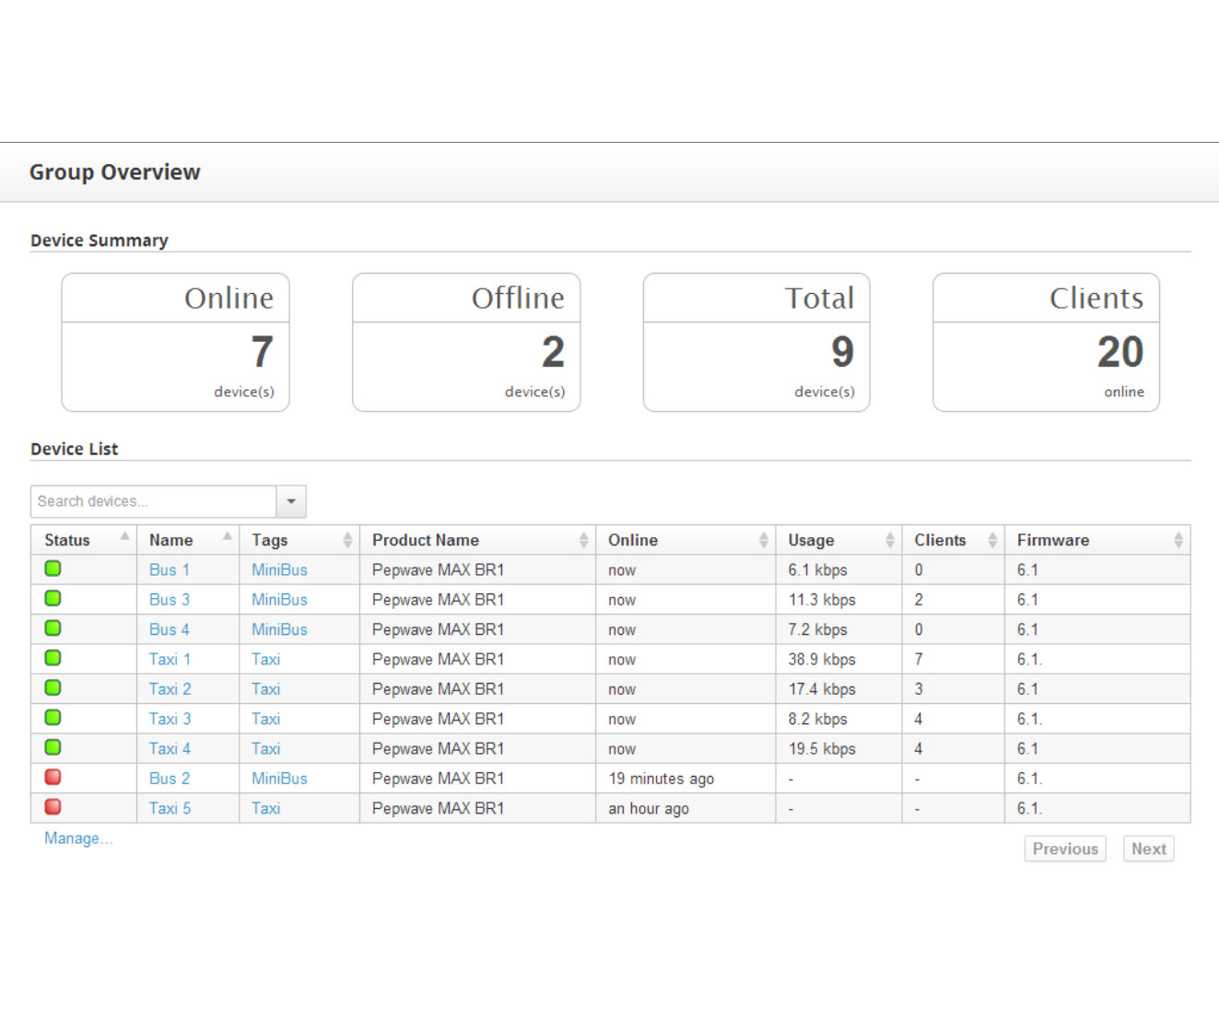1219x1009 pixels.
Task: Click the red offline status icon for Bus 2
Action: tap(53, 777)
